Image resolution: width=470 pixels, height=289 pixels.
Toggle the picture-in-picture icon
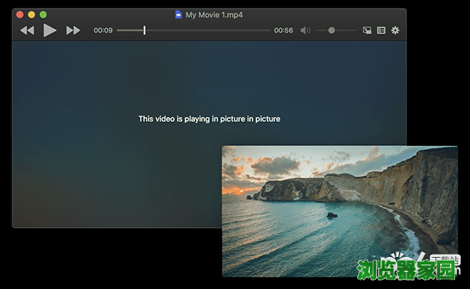(367, 30)
